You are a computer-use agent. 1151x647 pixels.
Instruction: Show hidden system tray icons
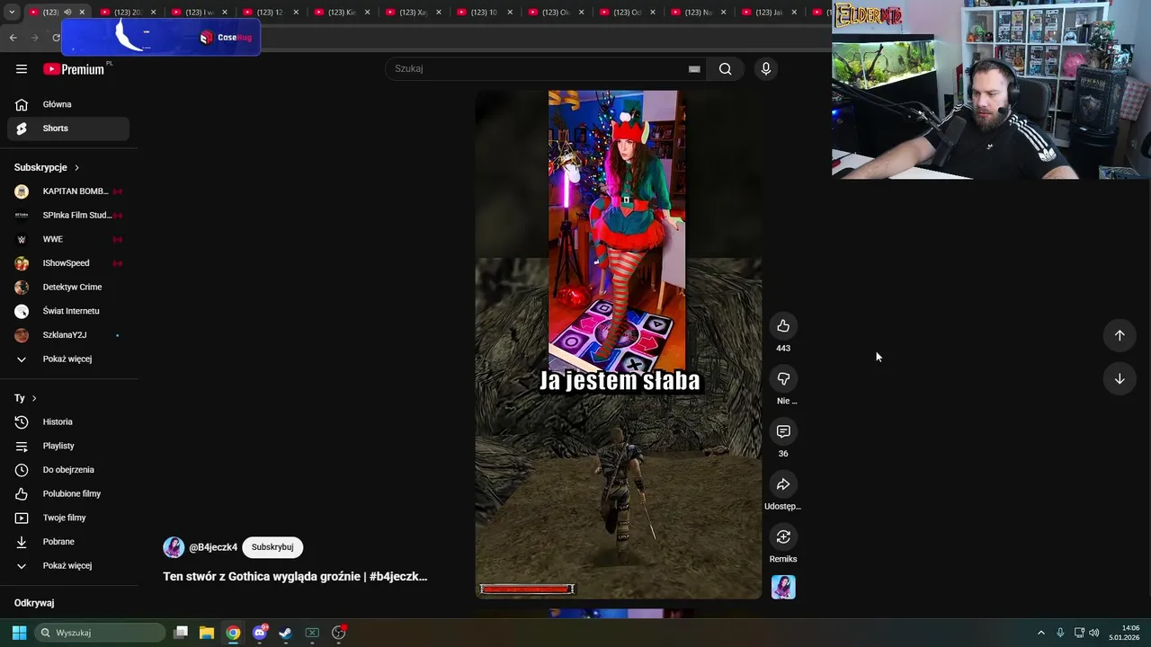(x=1041, y=633)
